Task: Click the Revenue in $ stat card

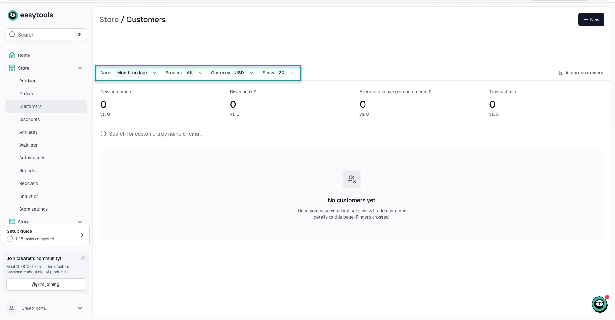Action: [287, 103]
